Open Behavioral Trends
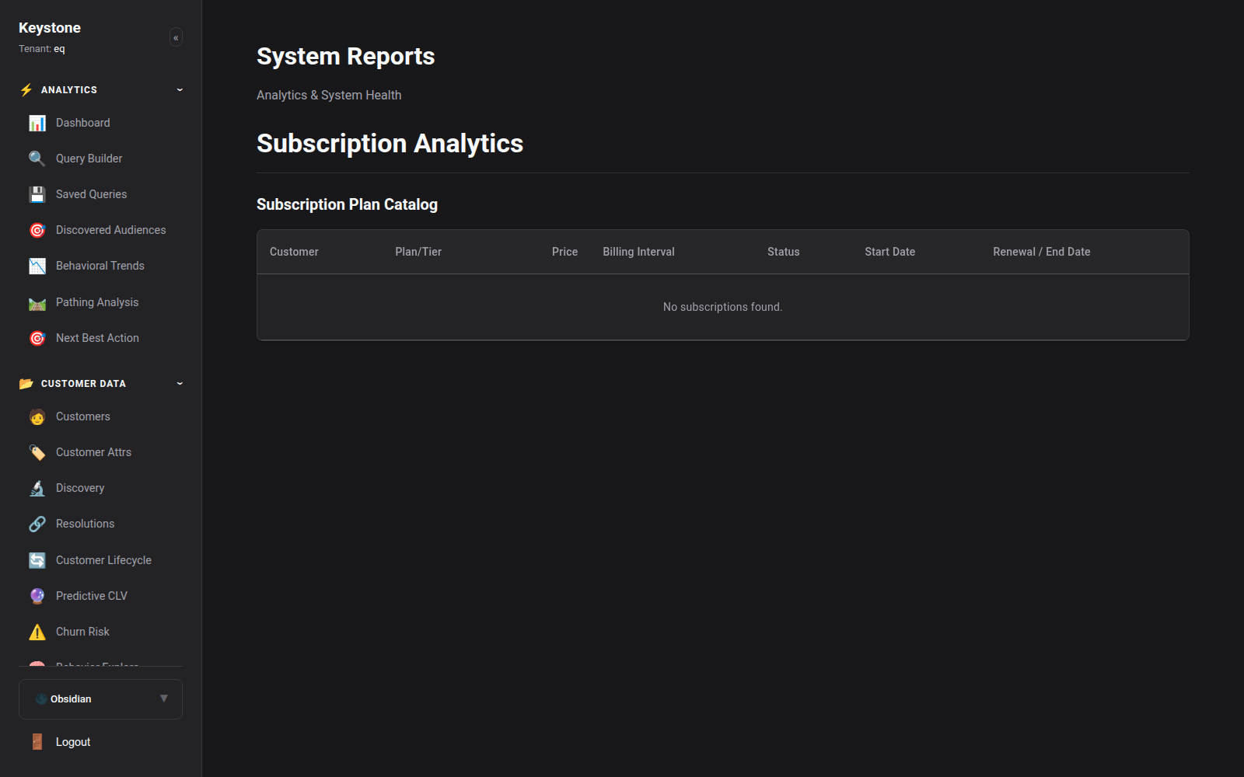 (x=100, y=266)
